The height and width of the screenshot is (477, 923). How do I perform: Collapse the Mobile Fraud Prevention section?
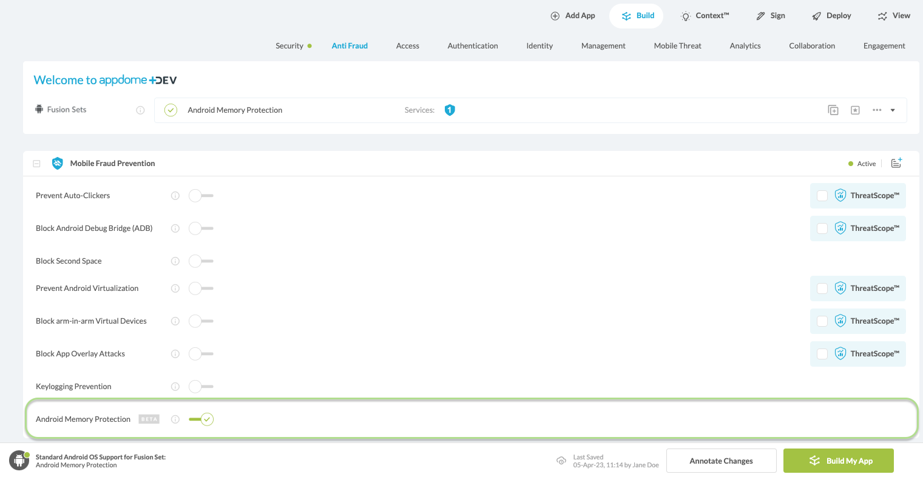click(x=36, y=164)
